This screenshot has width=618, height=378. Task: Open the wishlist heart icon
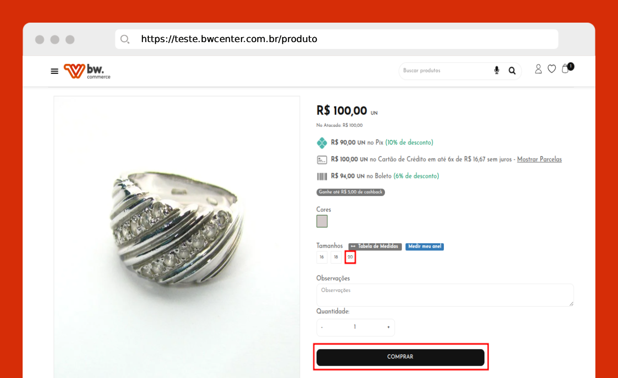[551, 69]
